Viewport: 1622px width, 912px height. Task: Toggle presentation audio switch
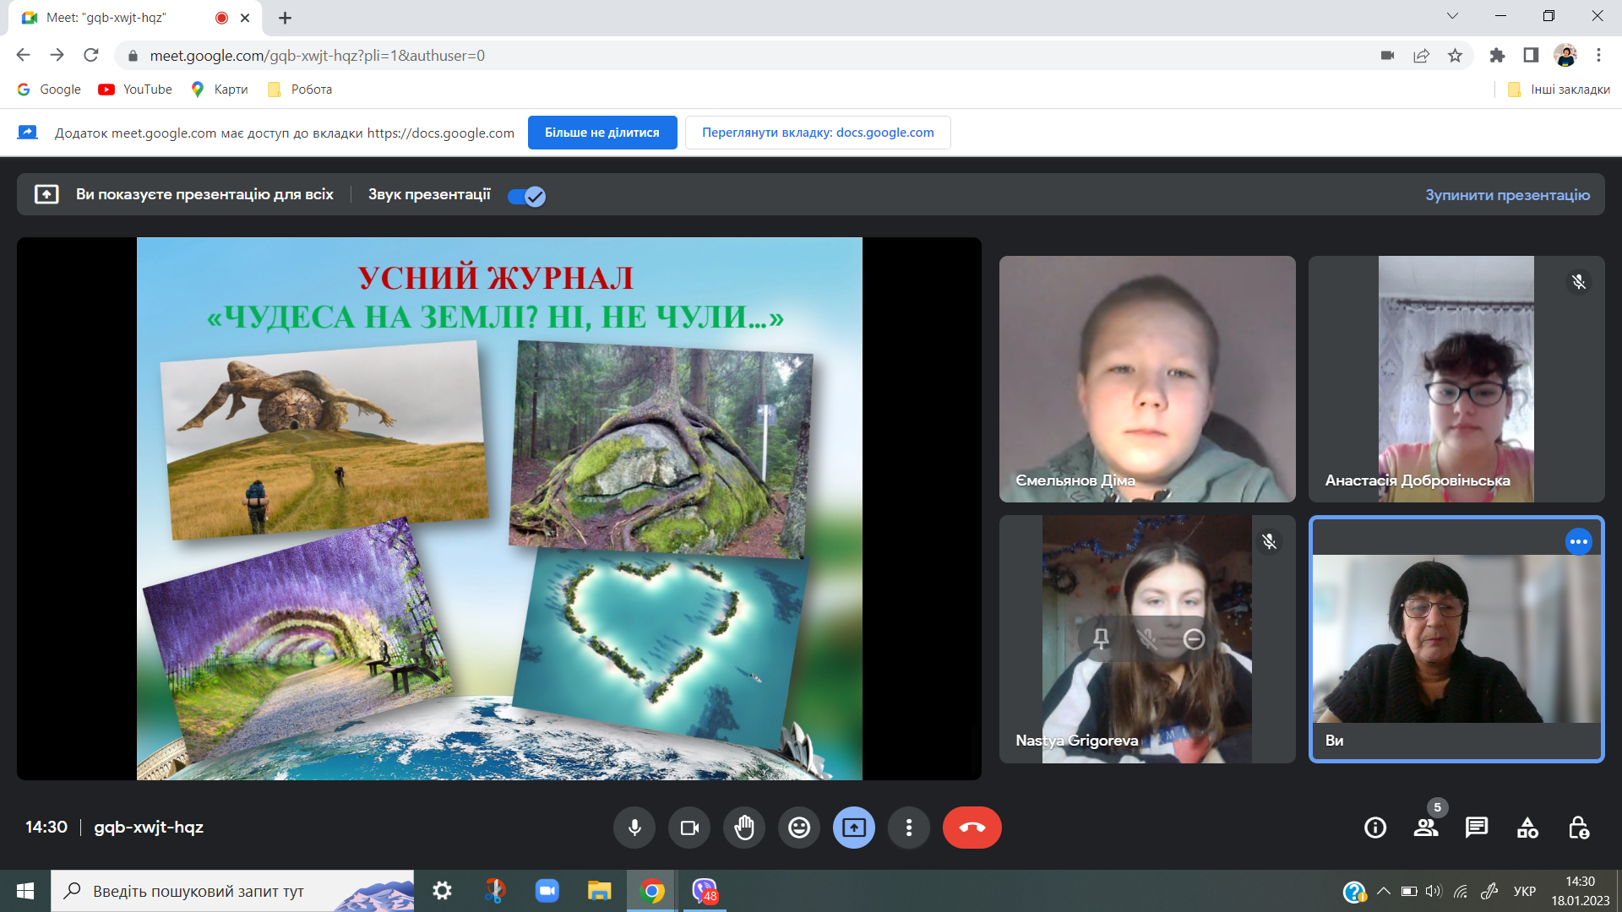point(527,196)
